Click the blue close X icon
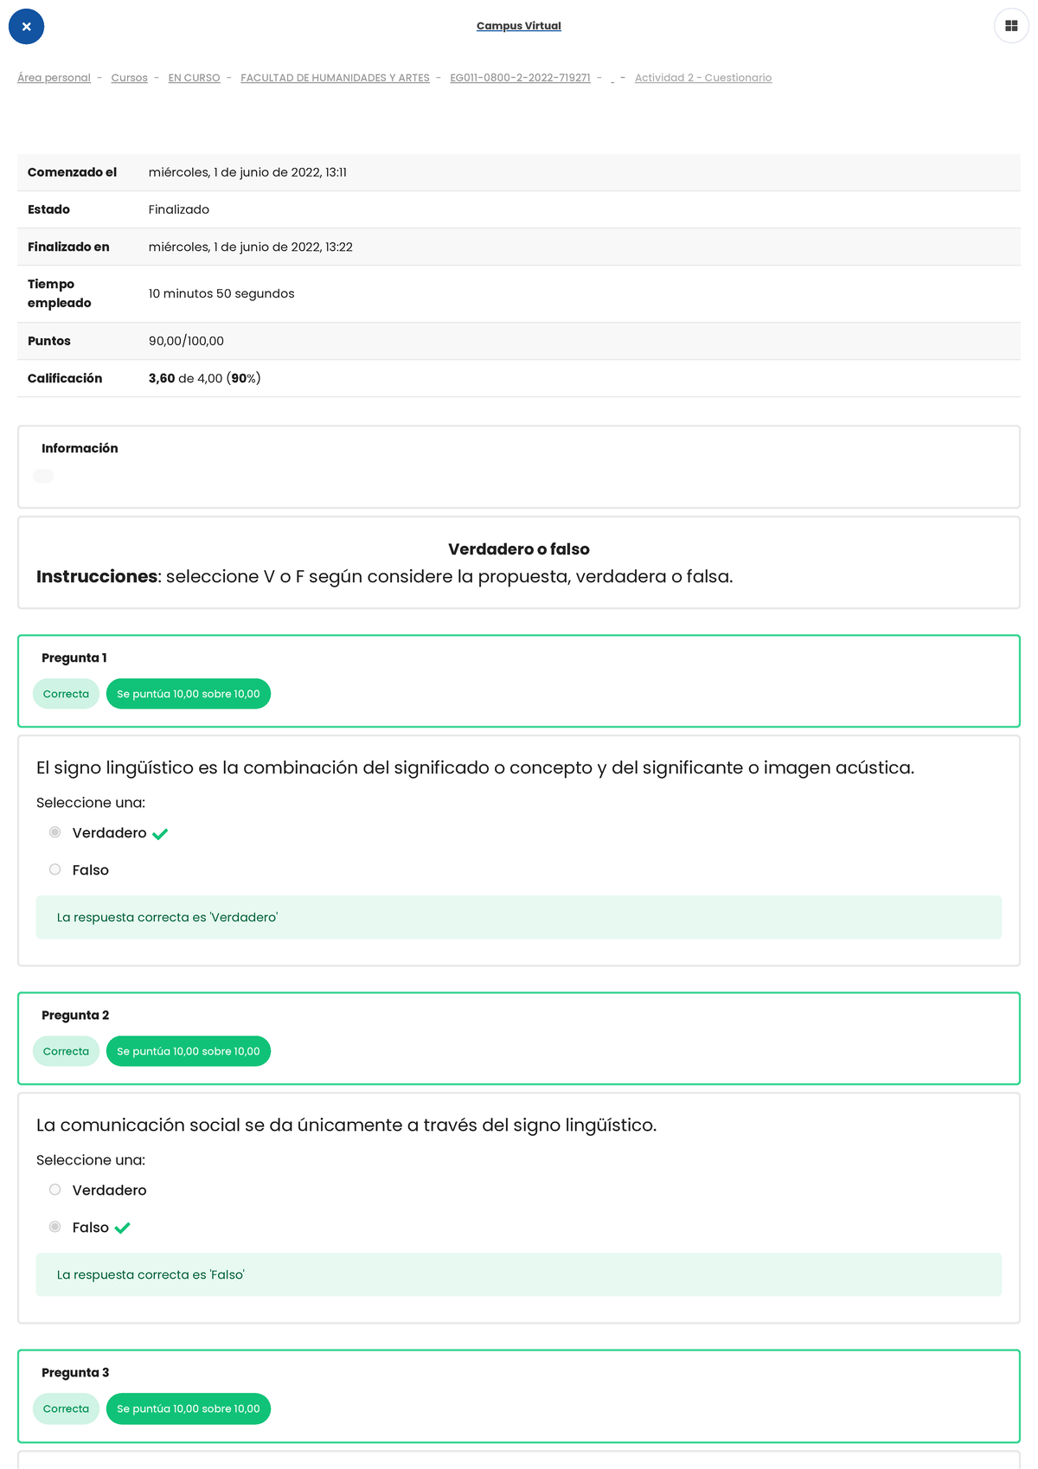This screenshot has height=1469, width=1038. [26, 27]
